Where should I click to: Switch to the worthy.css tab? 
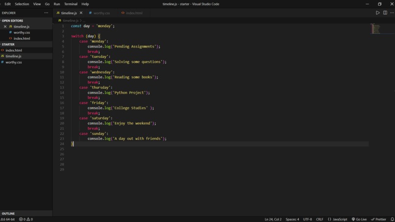click(101, 13)
